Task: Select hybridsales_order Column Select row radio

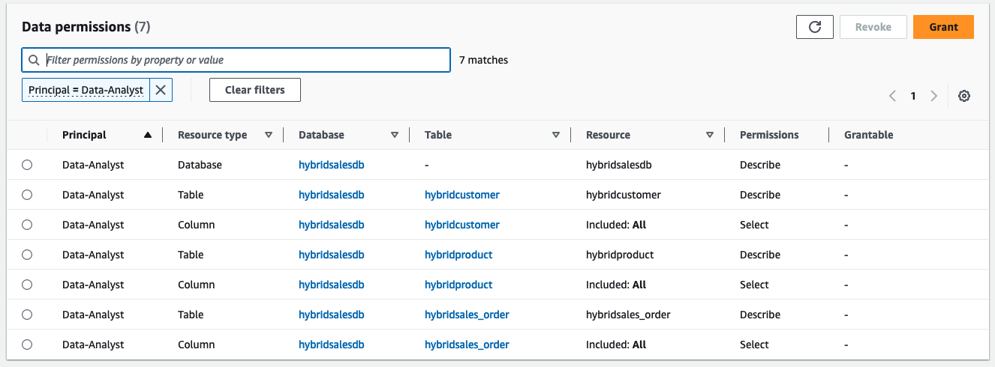Action: point(27,345)
